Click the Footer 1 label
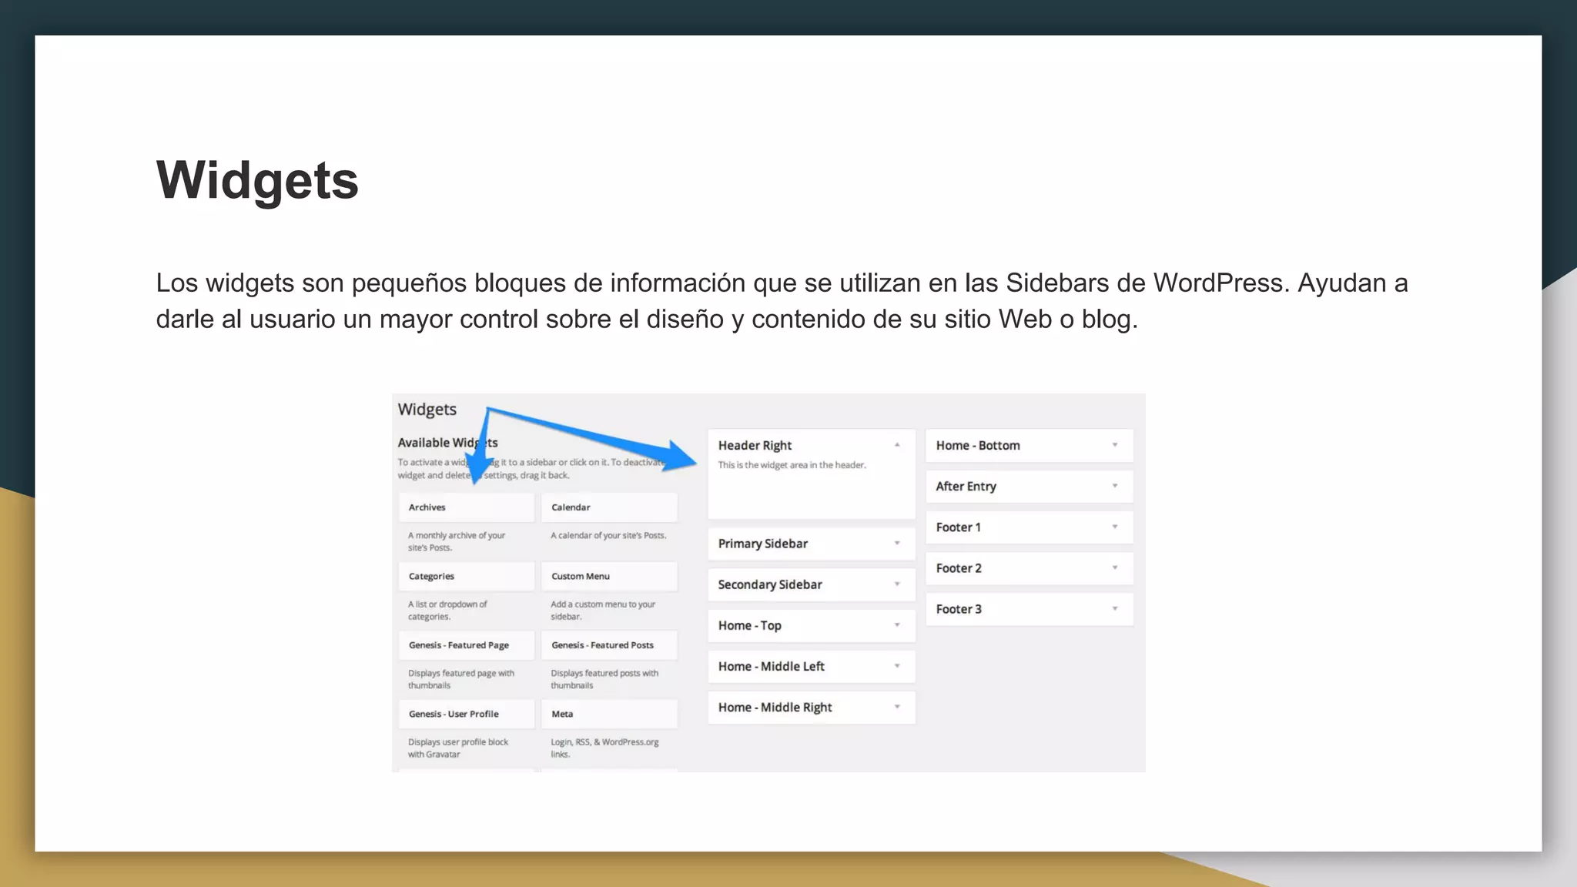The height and width of the screenshot is (887, 1577). (959, 527)
